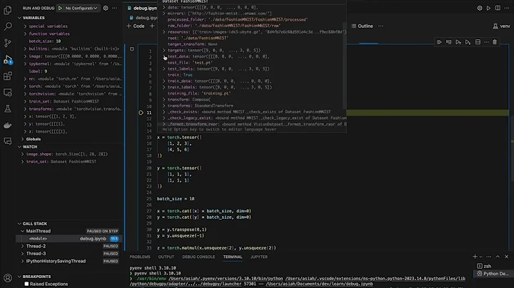Expand the train_set Dataset FashionMNIST variable
The height and width of the screenshot is (288, 514).
[25, 101]
